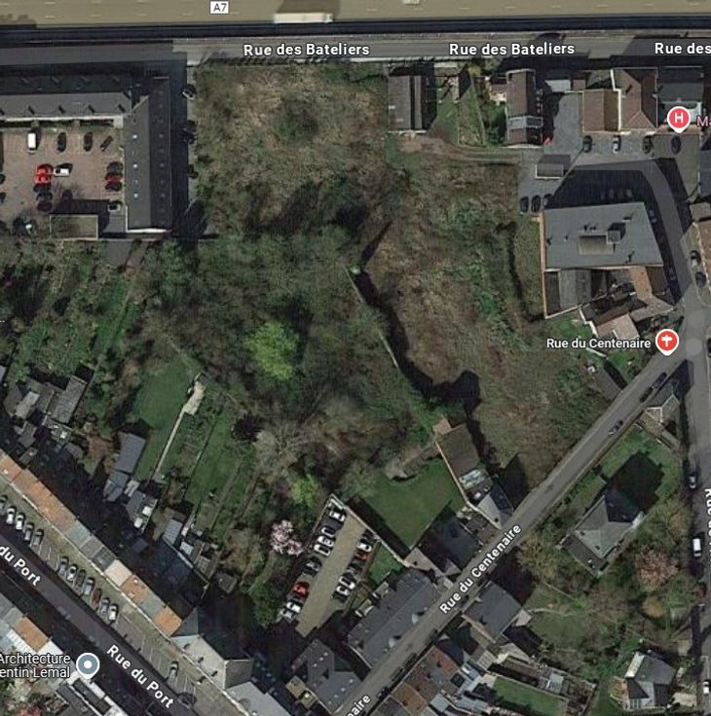Click the leftmost Rue des Bateliers label
Screen dimensions: 711x716
(307, 50)
